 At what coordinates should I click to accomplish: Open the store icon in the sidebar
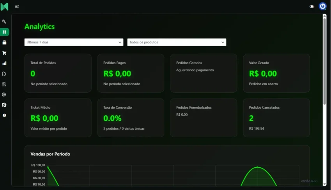click(4, 42)
